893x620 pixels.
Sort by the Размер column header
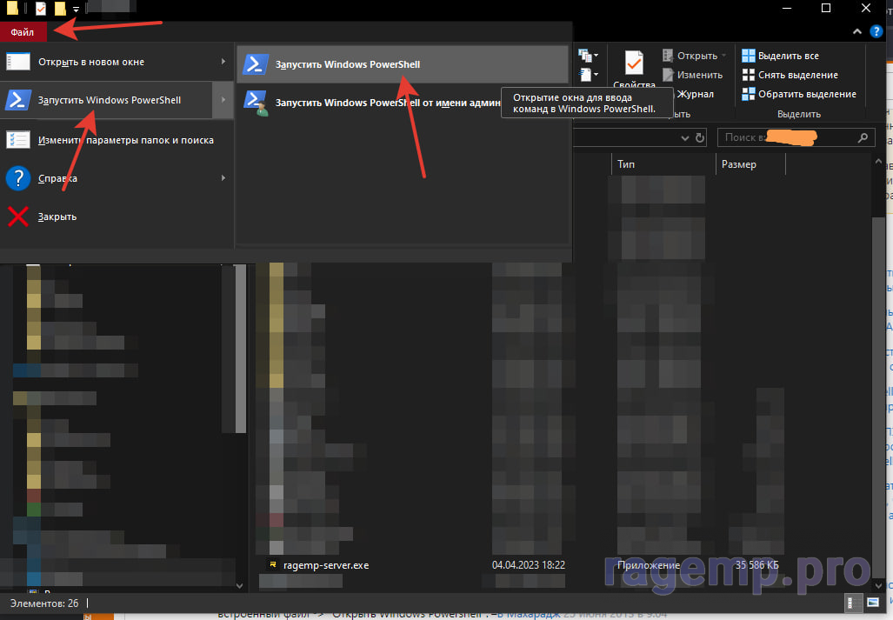tap(750, 164)
